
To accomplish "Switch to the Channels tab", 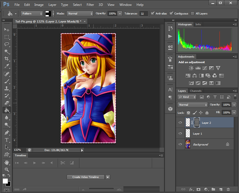I will [x=196, y=91].
